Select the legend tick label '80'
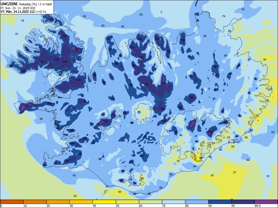Image resolution: width=278 pixels, height=208 pixels. point(187,206)
